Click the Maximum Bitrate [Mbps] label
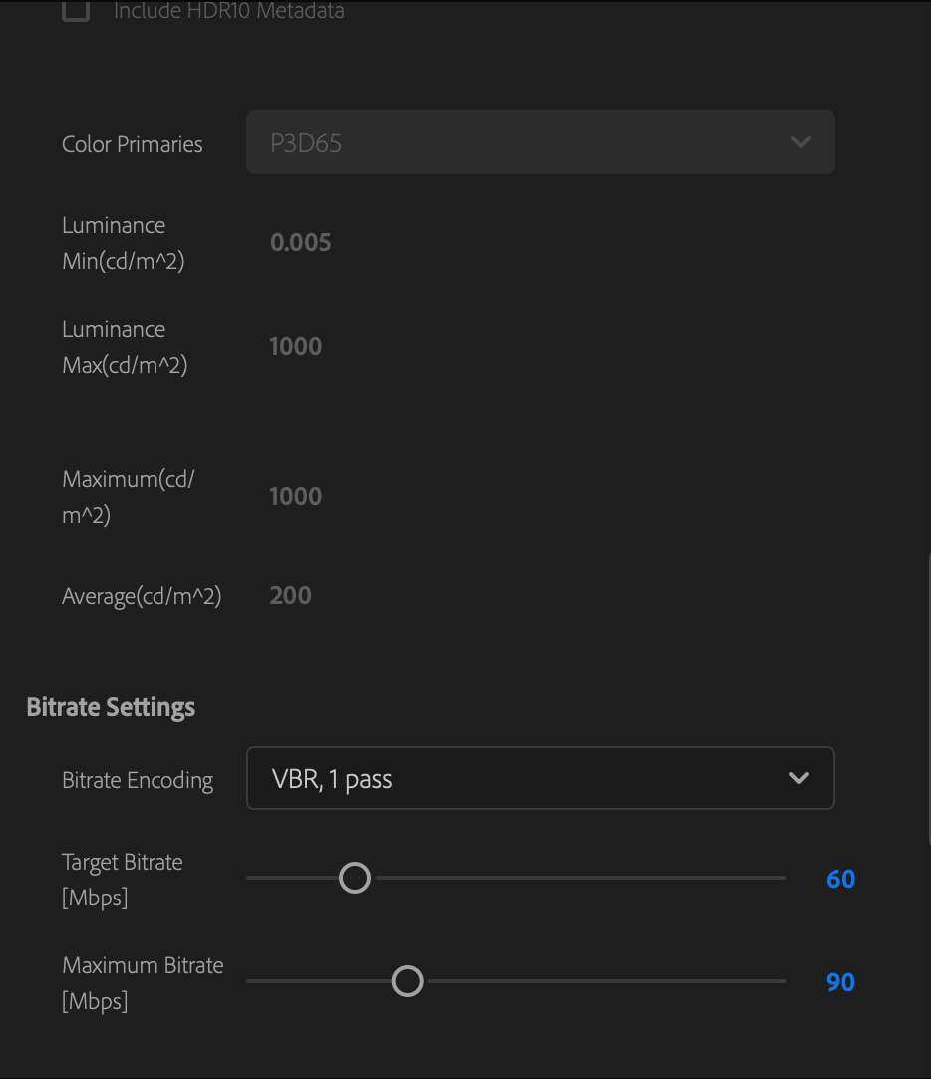931x1079 pixels. [143, 982]
